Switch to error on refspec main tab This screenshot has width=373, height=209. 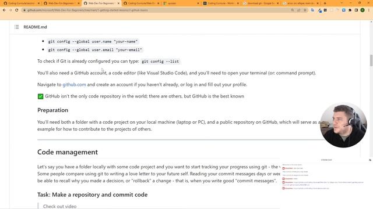pyautogui.click(x=300, y=3)
